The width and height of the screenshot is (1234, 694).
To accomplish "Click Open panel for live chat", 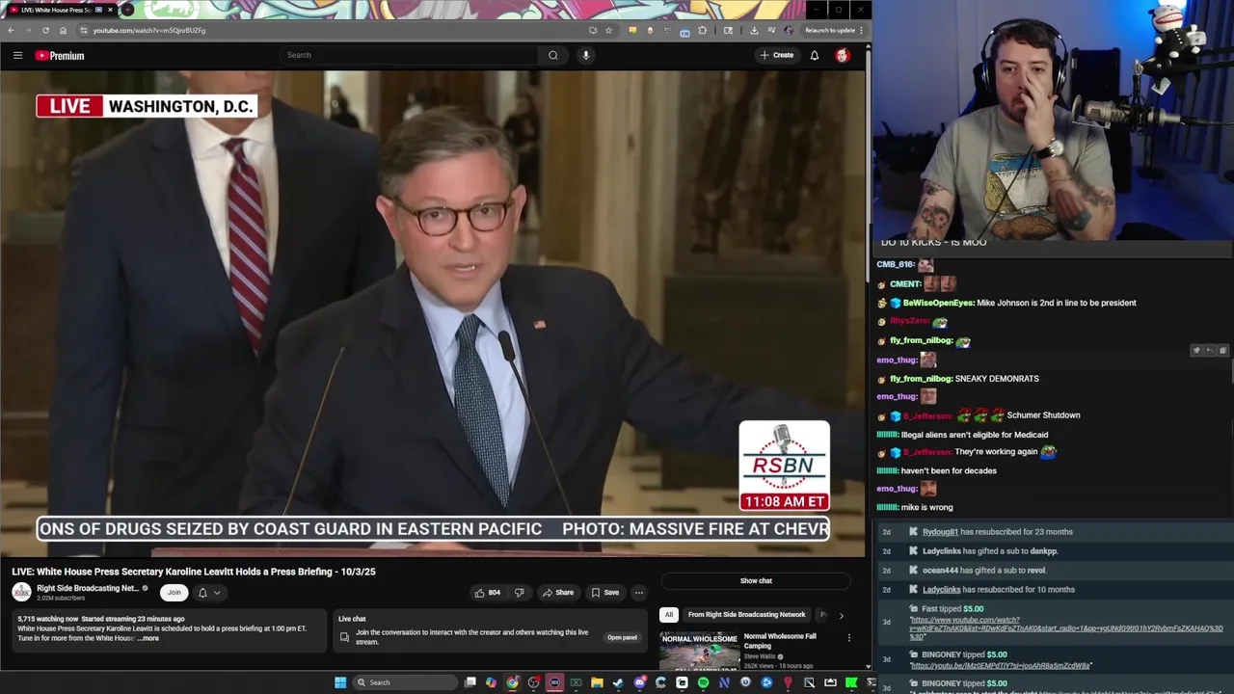I will point(622,637).
